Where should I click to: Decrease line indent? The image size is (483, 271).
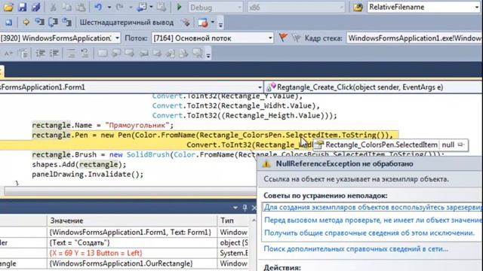tap(40, 53)
